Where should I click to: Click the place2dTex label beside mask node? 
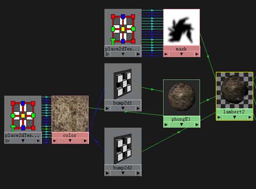122,49
